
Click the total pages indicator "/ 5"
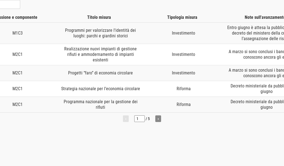148,119
